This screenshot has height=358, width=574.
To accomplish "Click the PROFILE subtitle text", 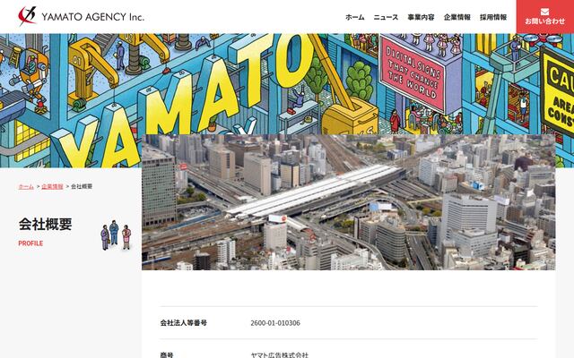I will pos(30,243).
